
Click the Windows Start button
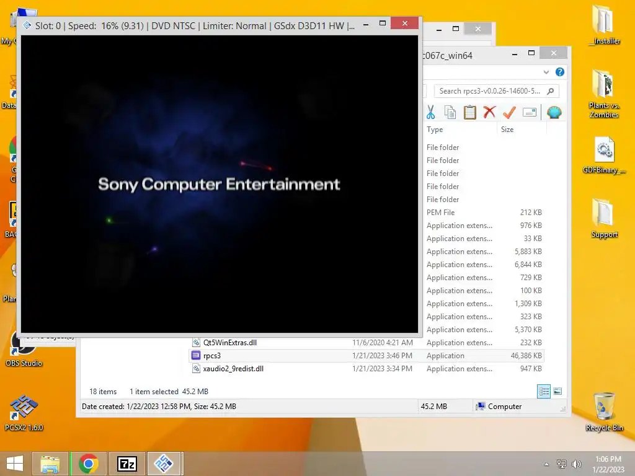(15, 464)
